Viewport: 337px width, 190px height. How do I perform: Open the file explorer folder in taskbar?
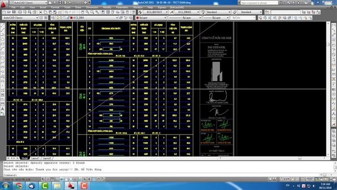coord(57,186)
